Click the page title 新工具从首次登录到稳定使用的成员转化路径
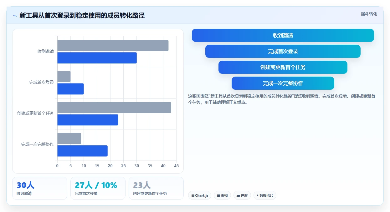 coord(82,15)
